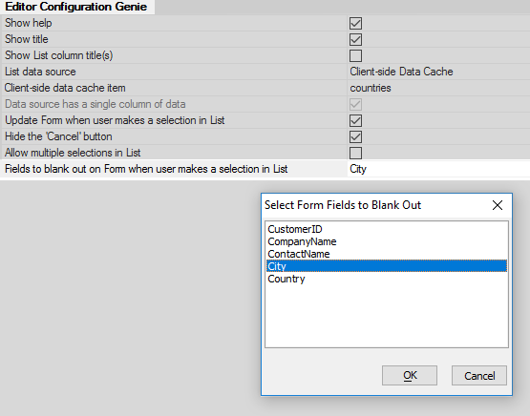The width and height of the screenshot is (530, 416).
Task: Select the Show help property row label
Action: [29, 23]
